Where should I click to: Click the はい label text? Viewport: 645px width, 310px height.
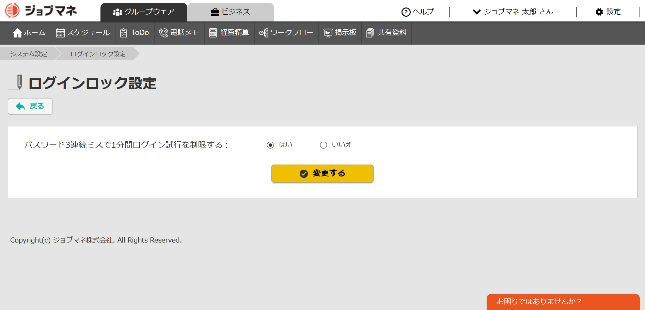[x=286, y=145]
